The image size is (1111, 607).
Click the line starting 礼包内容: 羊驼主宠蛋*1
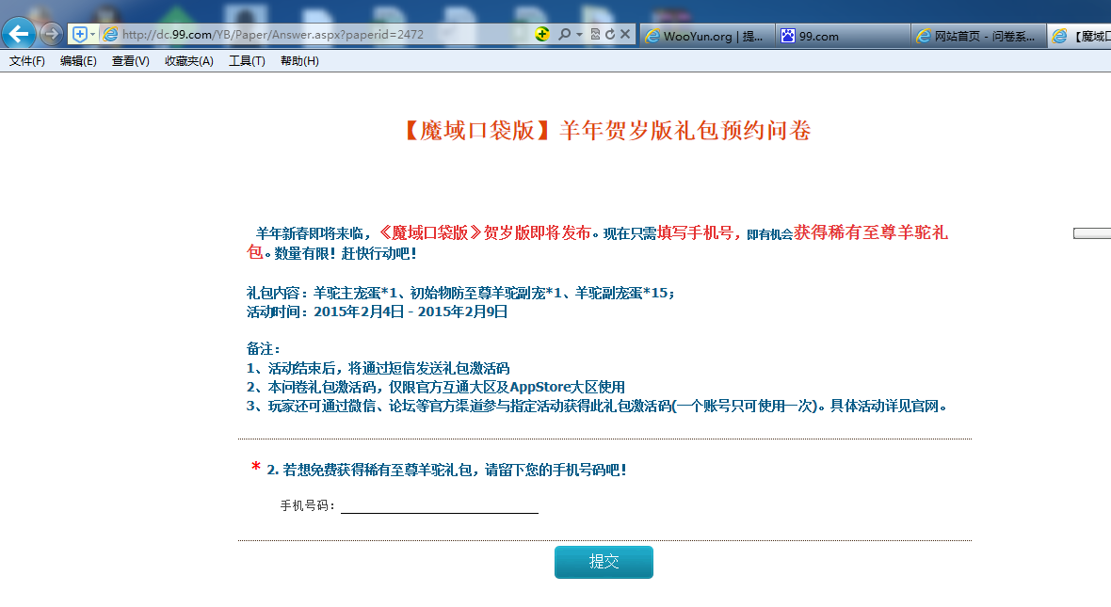460,293
